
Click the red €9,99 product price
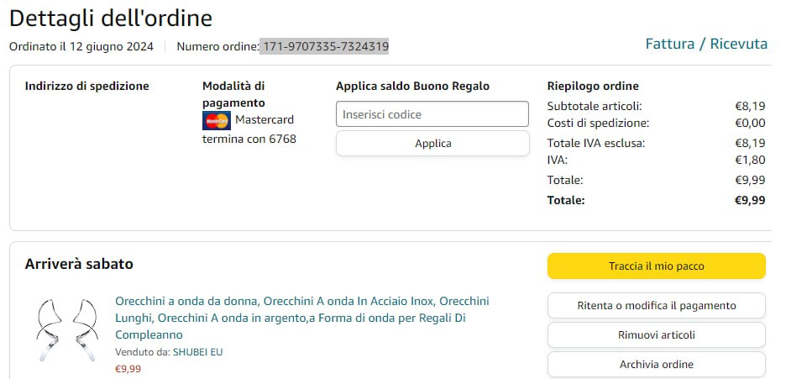coord(128,368)
